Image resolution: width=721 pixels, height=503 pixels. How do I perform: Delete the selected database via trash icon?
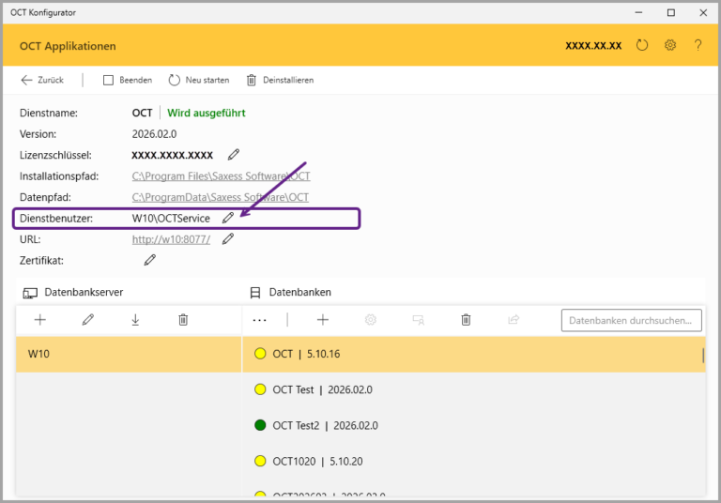click(x=466, y=320)
